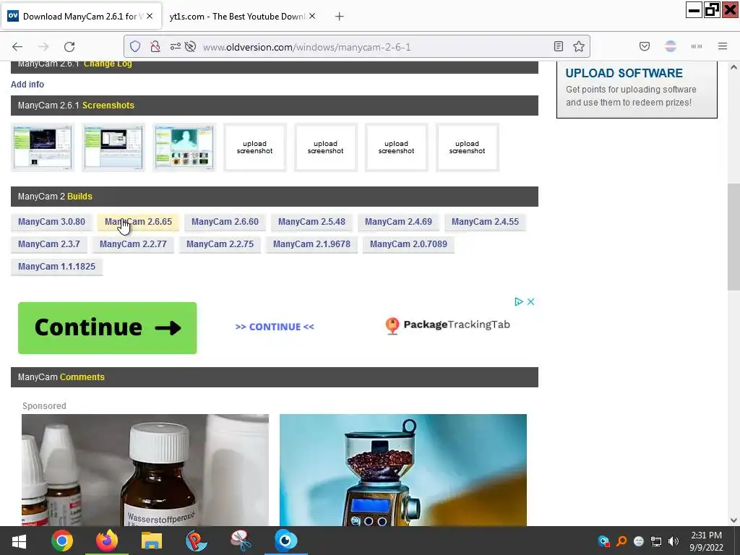Select build ManyCam 2.6.60
The image size is (740, 555).
(x=225, y=222)
